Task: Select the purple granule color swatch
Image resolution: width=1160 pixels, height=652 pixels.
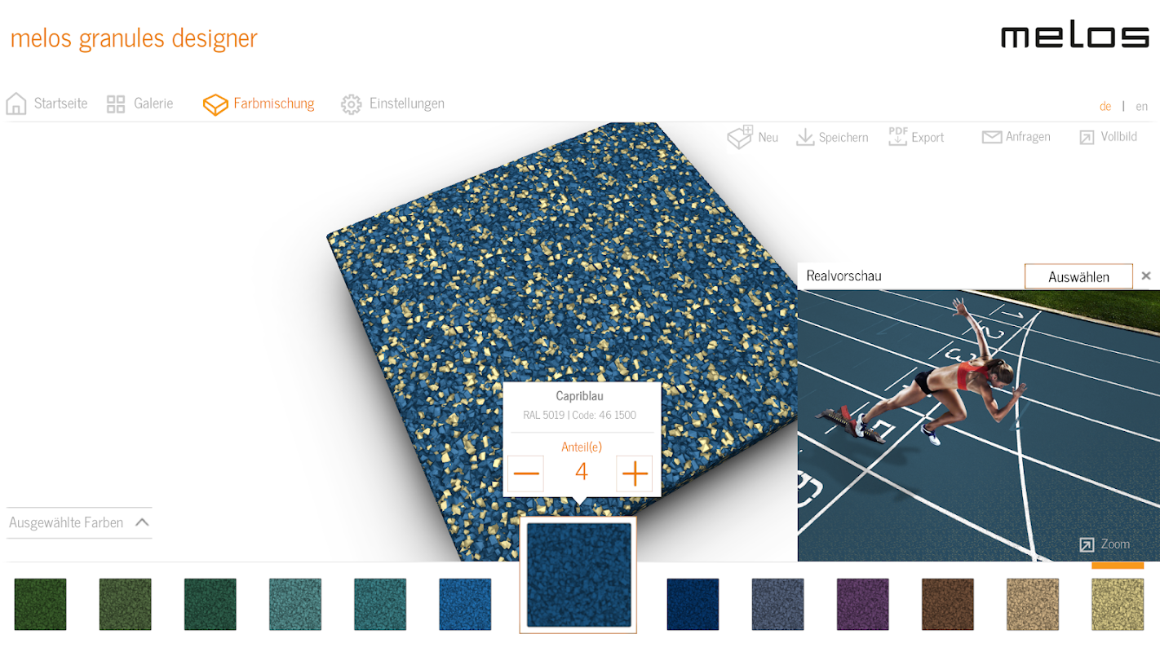Action: 862,604
